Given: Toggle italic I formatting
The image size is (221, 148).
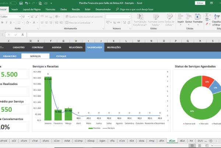Looking at the screenshot, I should (6, 22).
